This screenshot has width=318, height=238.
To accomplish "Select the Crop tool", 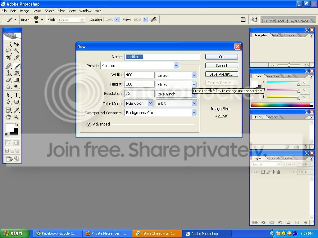I will 8,58.
